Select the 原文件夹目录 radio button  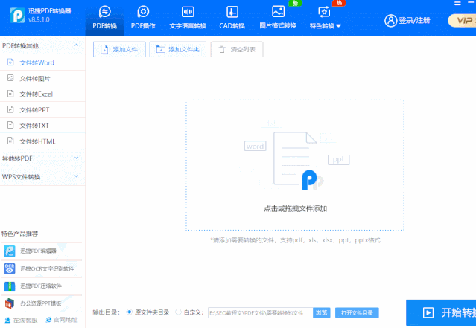[x=130, y=312]
